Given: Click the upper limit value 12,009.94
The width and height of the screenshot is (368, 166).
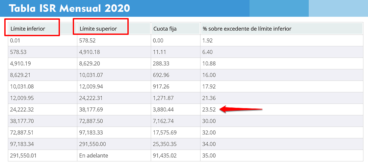Looking at the screenshot, I should click(91, 86).
